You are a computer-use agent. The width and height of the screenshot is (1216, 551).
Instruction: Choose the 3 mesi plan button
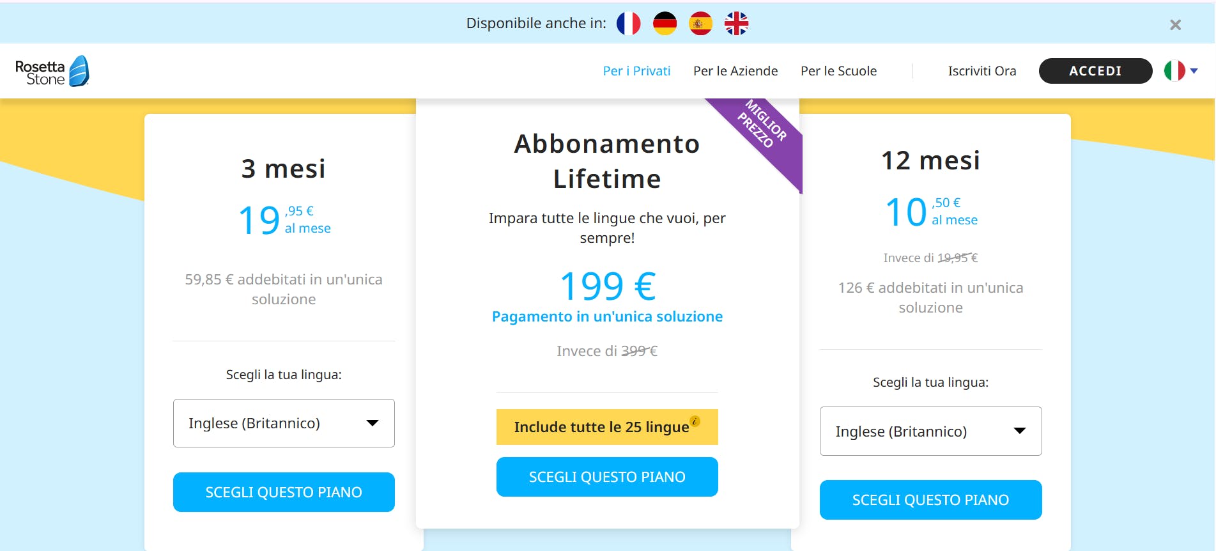coord(284,492)
